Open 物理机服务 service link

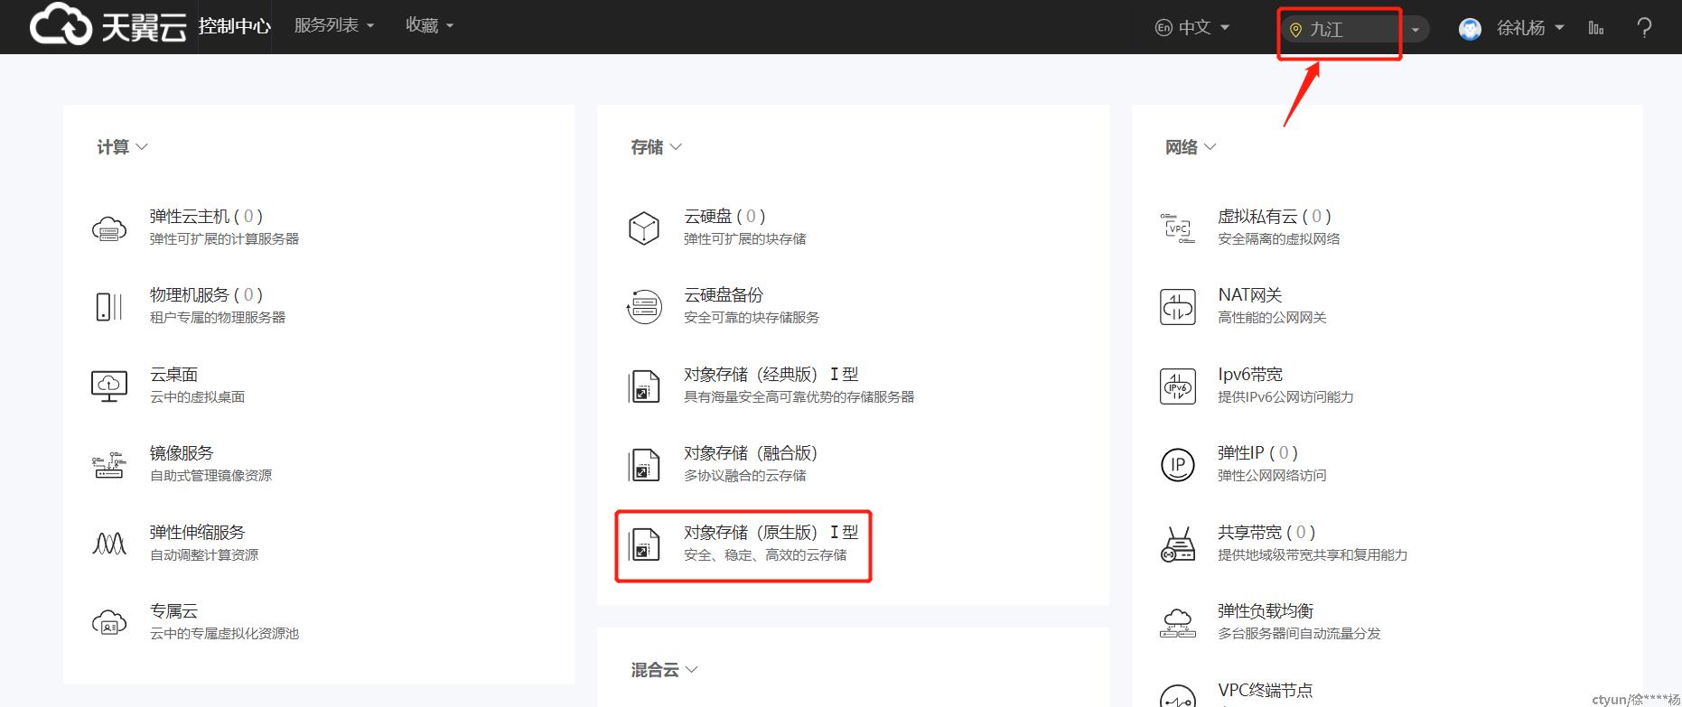pyautogui.click(x=206, y=295)
